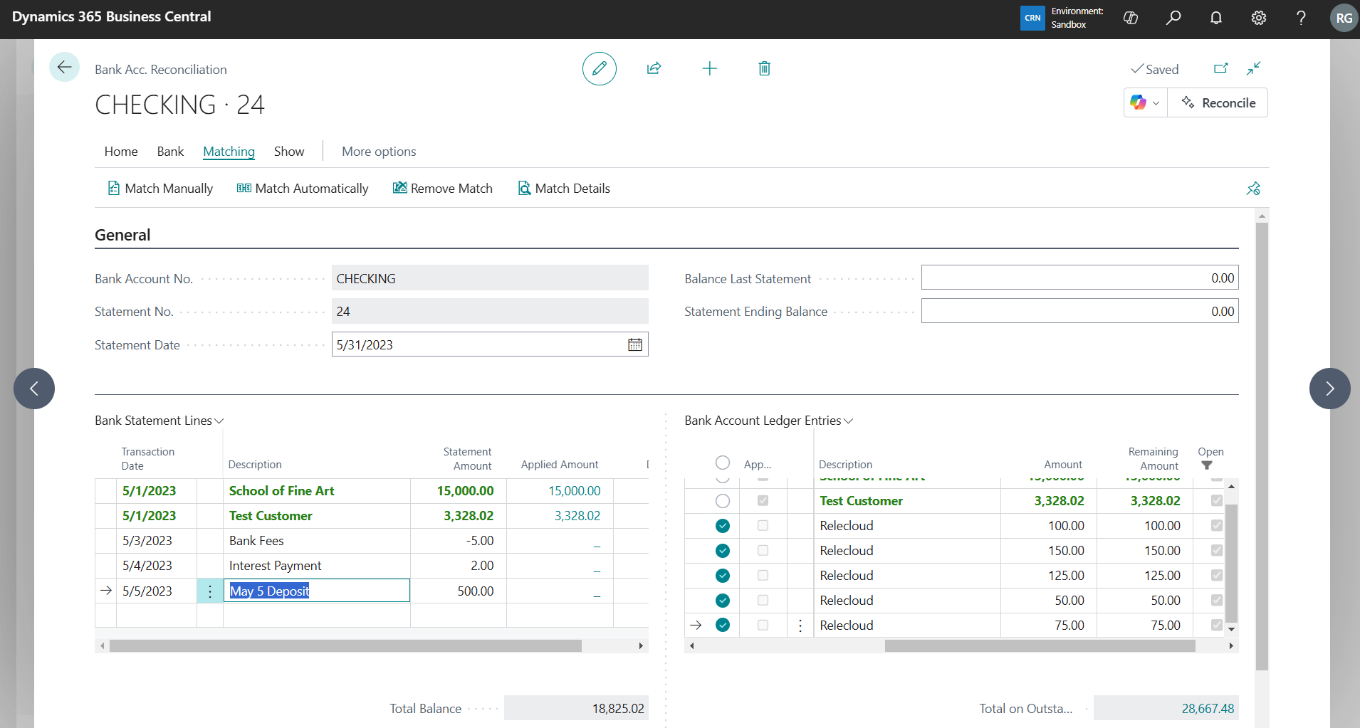This screenshot has height=728, width=1360.
Task: Go to the previous record arrow
Action: point(33,389)
